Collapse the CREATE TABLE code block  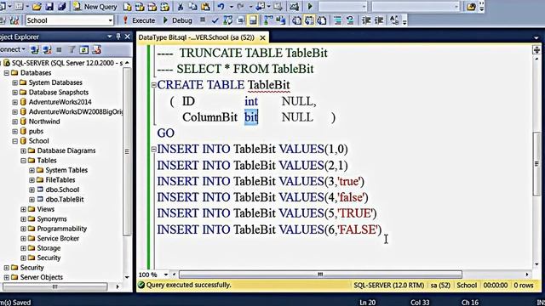(153, 85)
